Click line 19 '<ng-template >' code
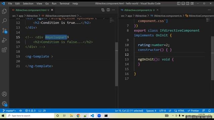 point(39,56)
